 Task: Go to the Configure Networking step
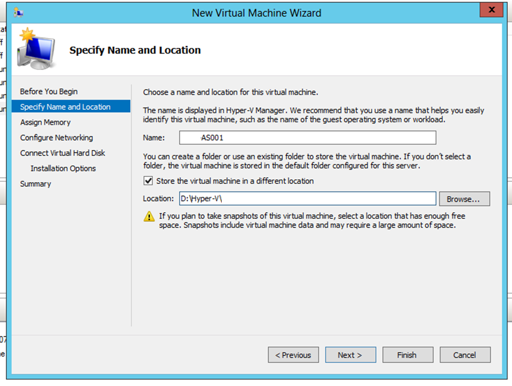56,138
